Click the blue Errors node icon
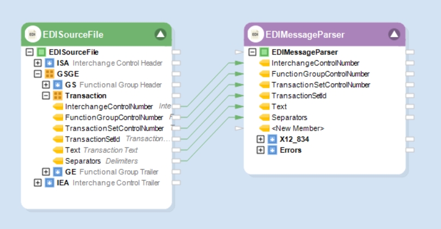The width and height of the screenshot is (441, 229). 272,150
